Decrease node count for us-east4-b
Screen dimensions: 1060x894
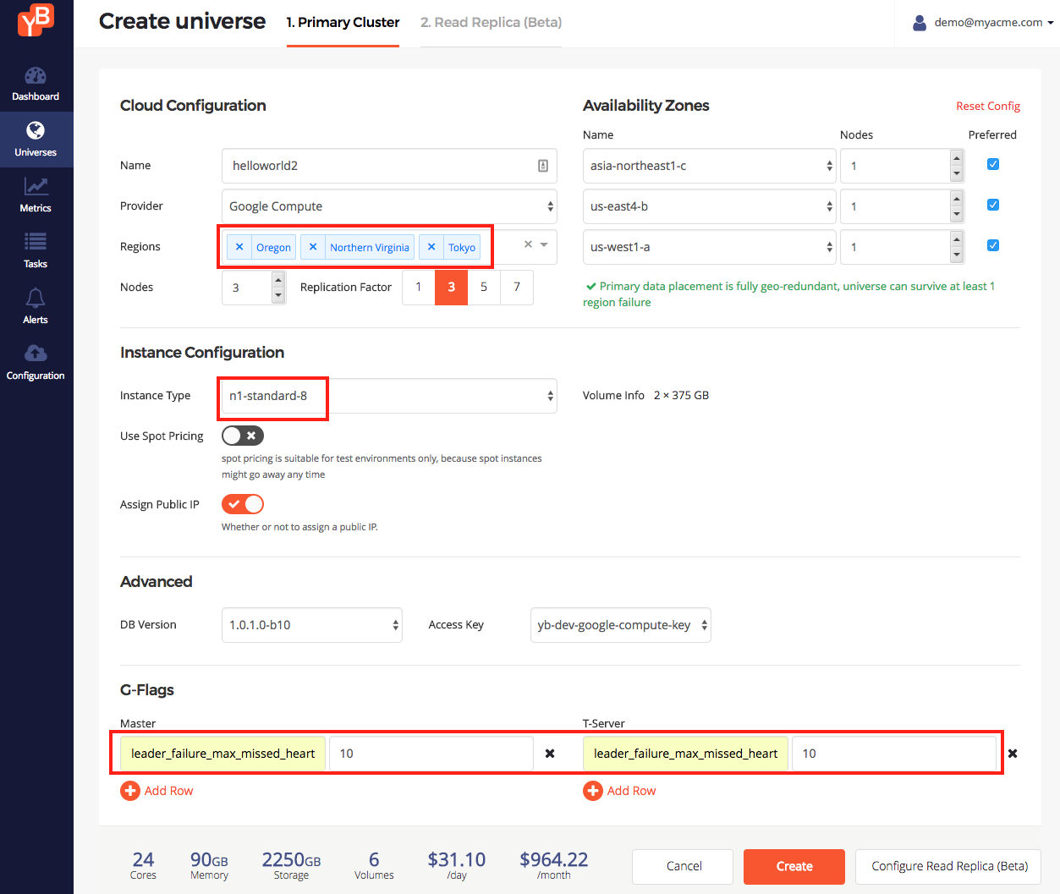click(x=957, y=214)
